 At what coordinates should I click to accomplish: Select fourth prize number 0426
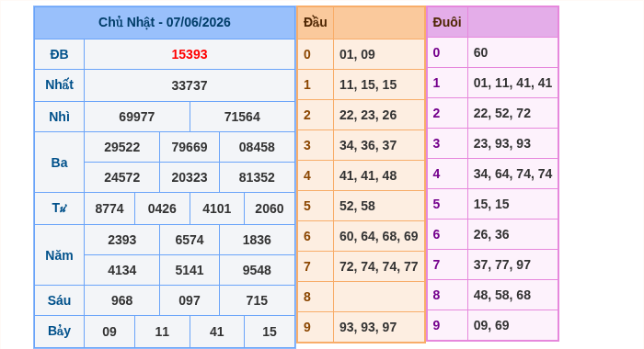pos(162,208)
